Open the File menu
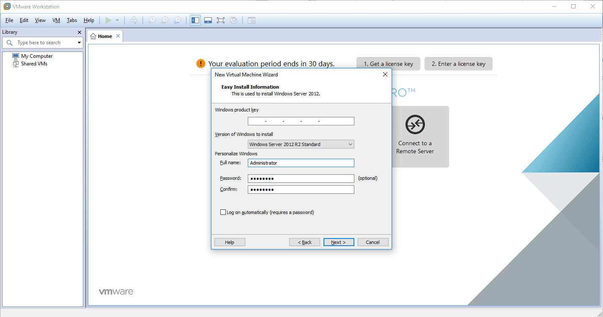 coord(9,20)
